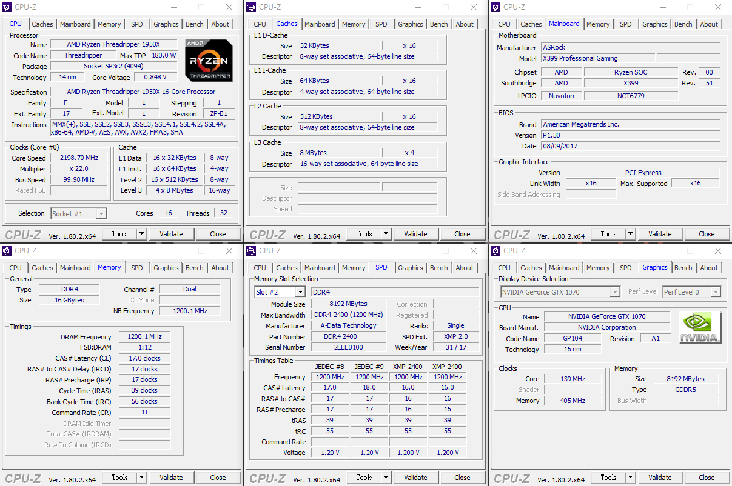Click CPU-Z title icon of the CPU tab window
The width and height of the screenshot is (732, 486).
pos(7,7)
